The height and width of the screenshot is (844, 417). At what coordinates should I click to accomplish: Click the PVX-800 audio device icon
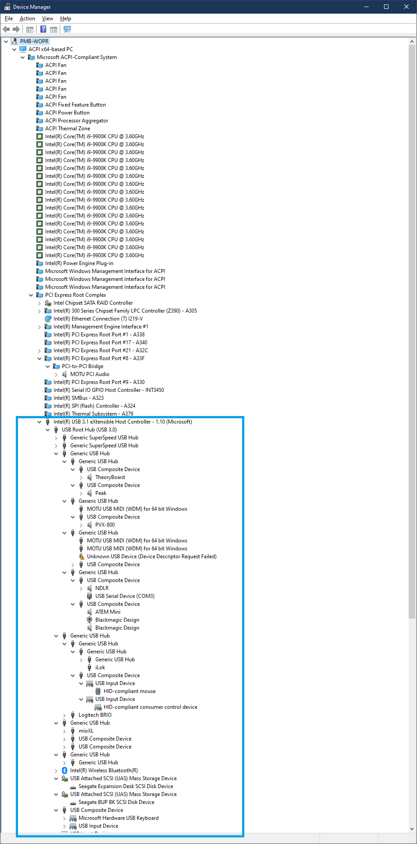tap(90, 525)
